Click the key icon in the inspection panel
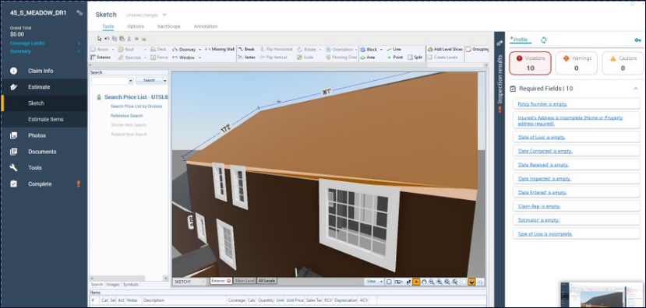Viewport: 646px width, 308px height. (637, 40)
